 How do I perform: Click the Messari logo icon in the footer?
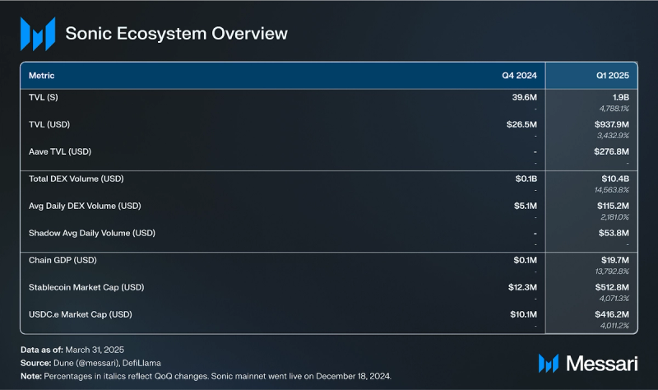[549, 363]
